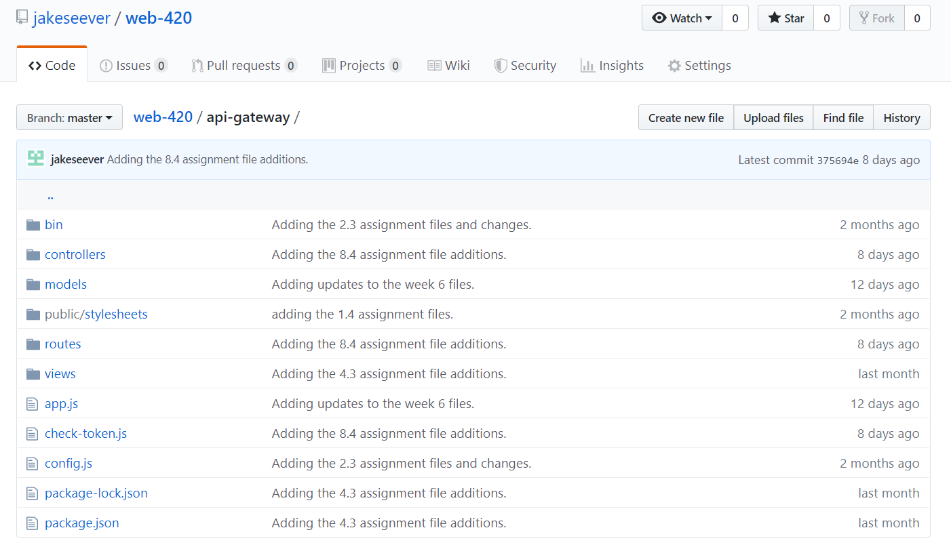The image size is (951, 547).
Task: Open the Wiki tab
Action: point(448,65)
